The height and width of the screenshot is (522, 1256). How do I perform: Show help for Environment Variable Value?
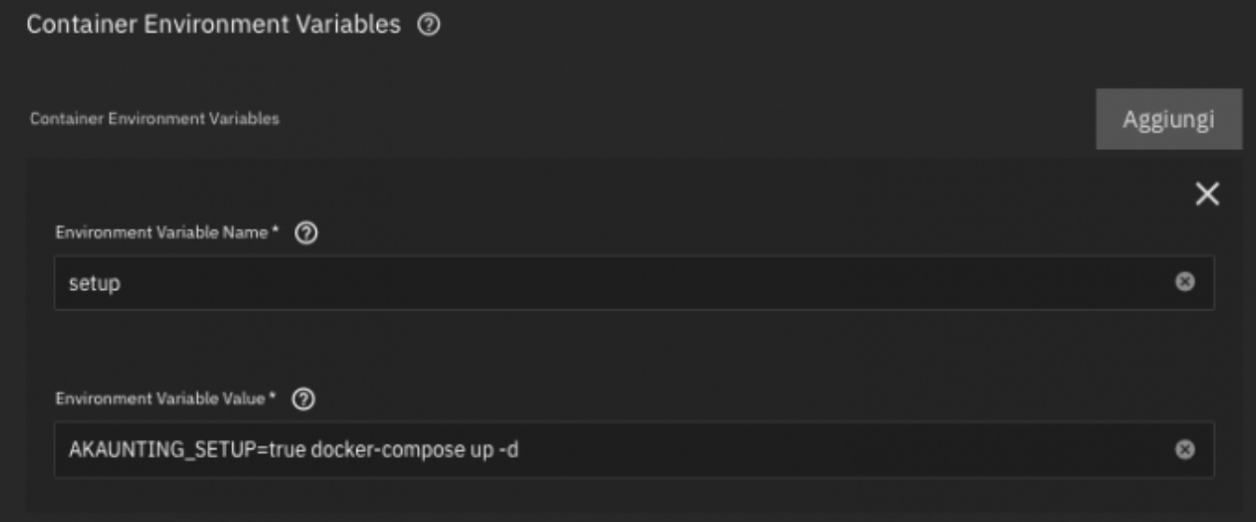pyautogui.click(x=303, y=399)
